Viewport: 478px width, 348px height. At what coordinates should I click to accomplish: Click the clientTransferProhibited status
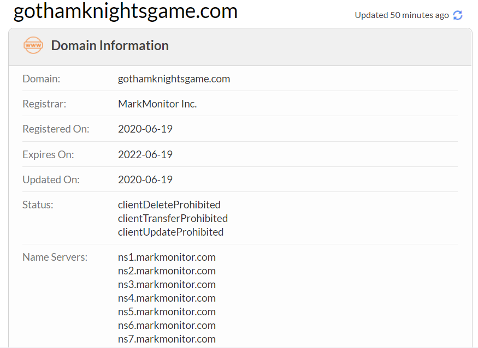point(173,218)
